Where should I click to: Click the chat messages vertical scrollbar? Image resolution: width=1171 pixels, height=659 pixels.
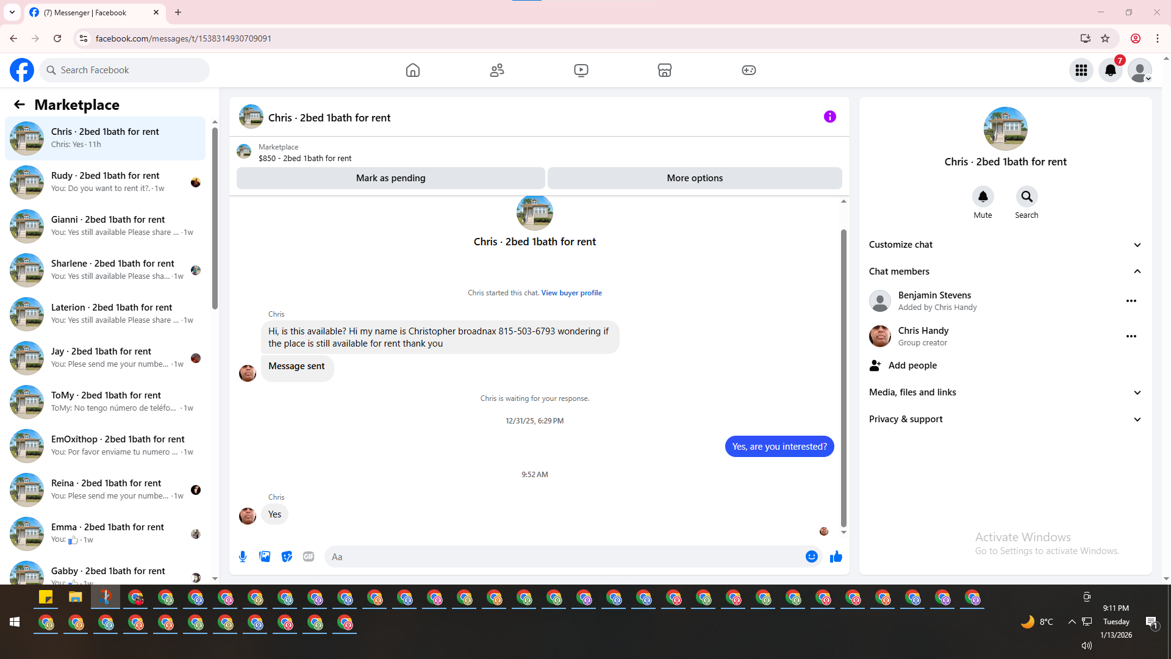pyautogui.click(x=843, y=378)
